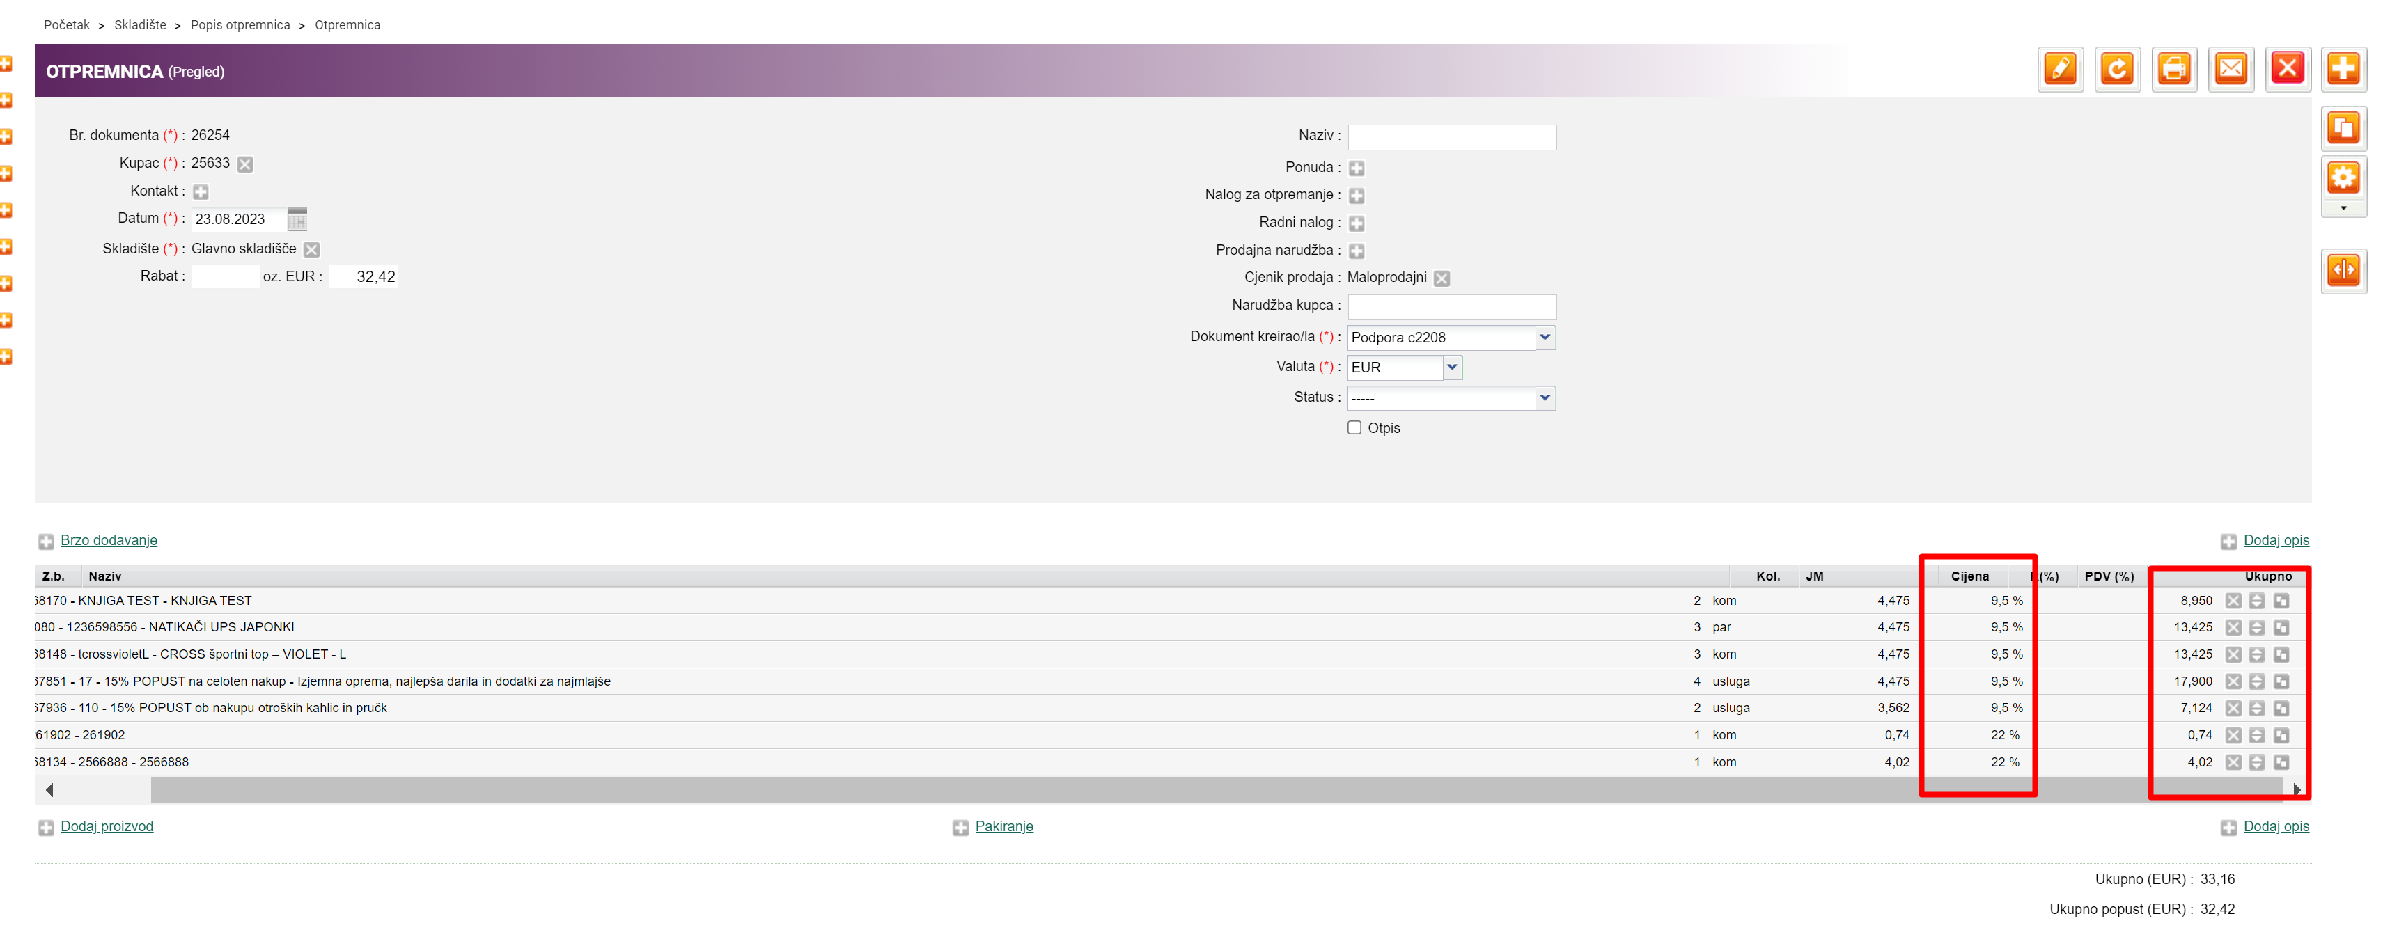The height and width of the screenshot is (930, 2406).
Task: Open the Valuta EUR dropdown
Action: pos(1451,367)
